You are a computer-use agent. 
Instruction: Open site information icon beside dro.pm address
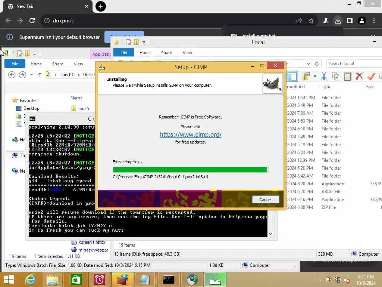click(47, 21)
